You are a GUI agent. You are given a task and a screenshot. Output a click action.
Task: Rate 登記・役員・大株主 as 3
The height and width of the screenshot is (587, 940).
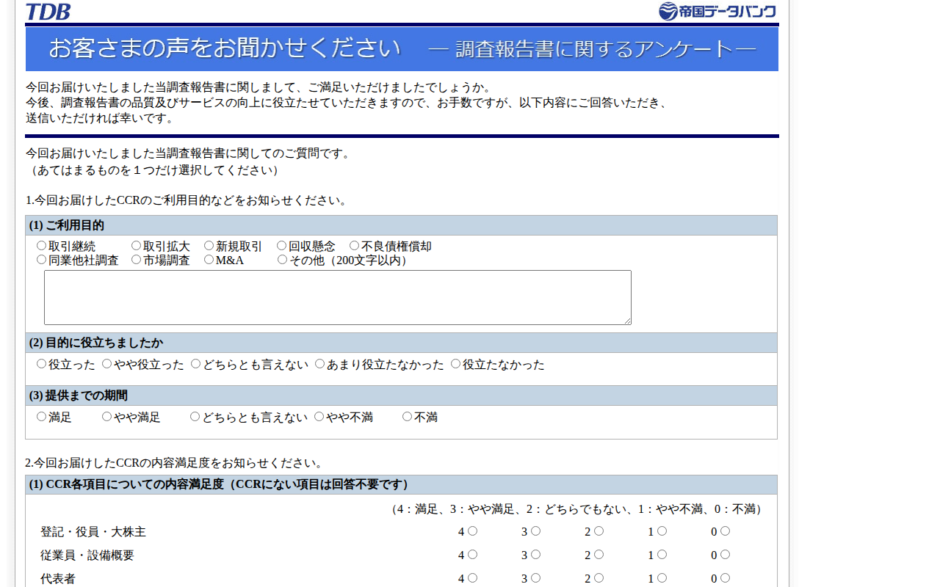point(535,531)
